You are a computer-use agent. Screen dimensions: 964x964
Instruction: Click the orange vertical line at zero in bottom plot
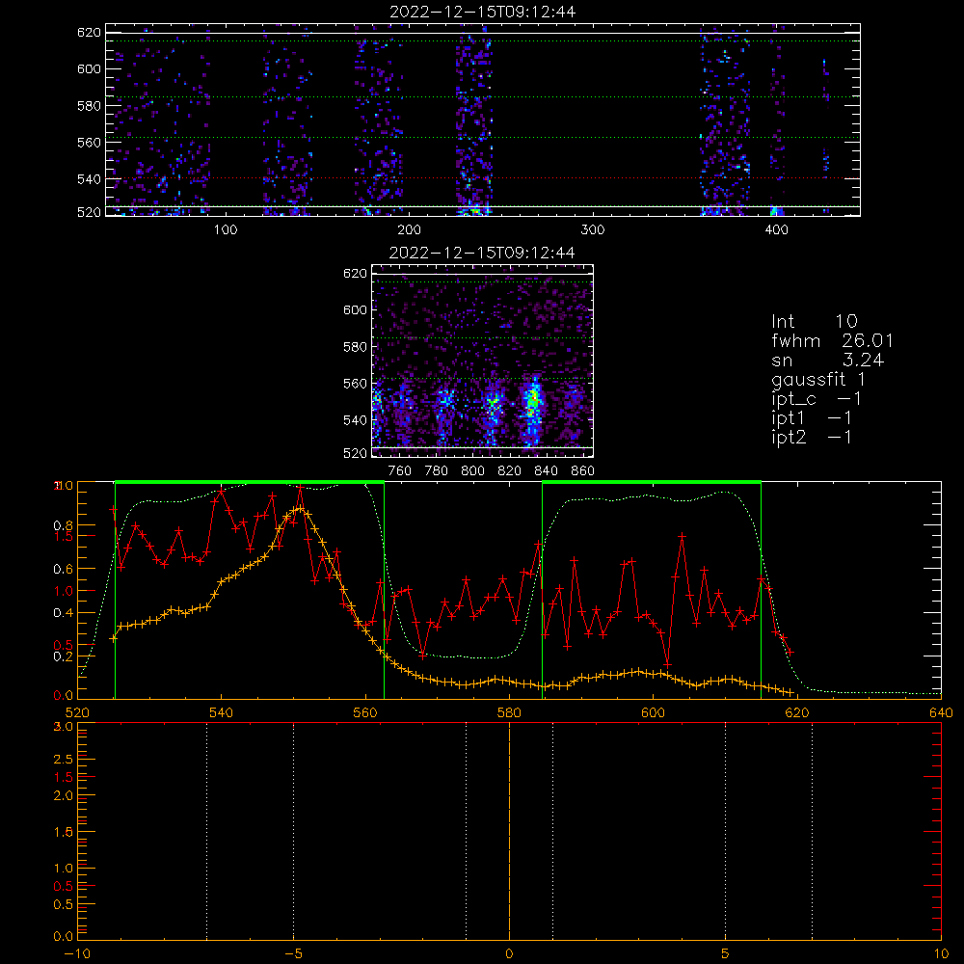point(509,831)
